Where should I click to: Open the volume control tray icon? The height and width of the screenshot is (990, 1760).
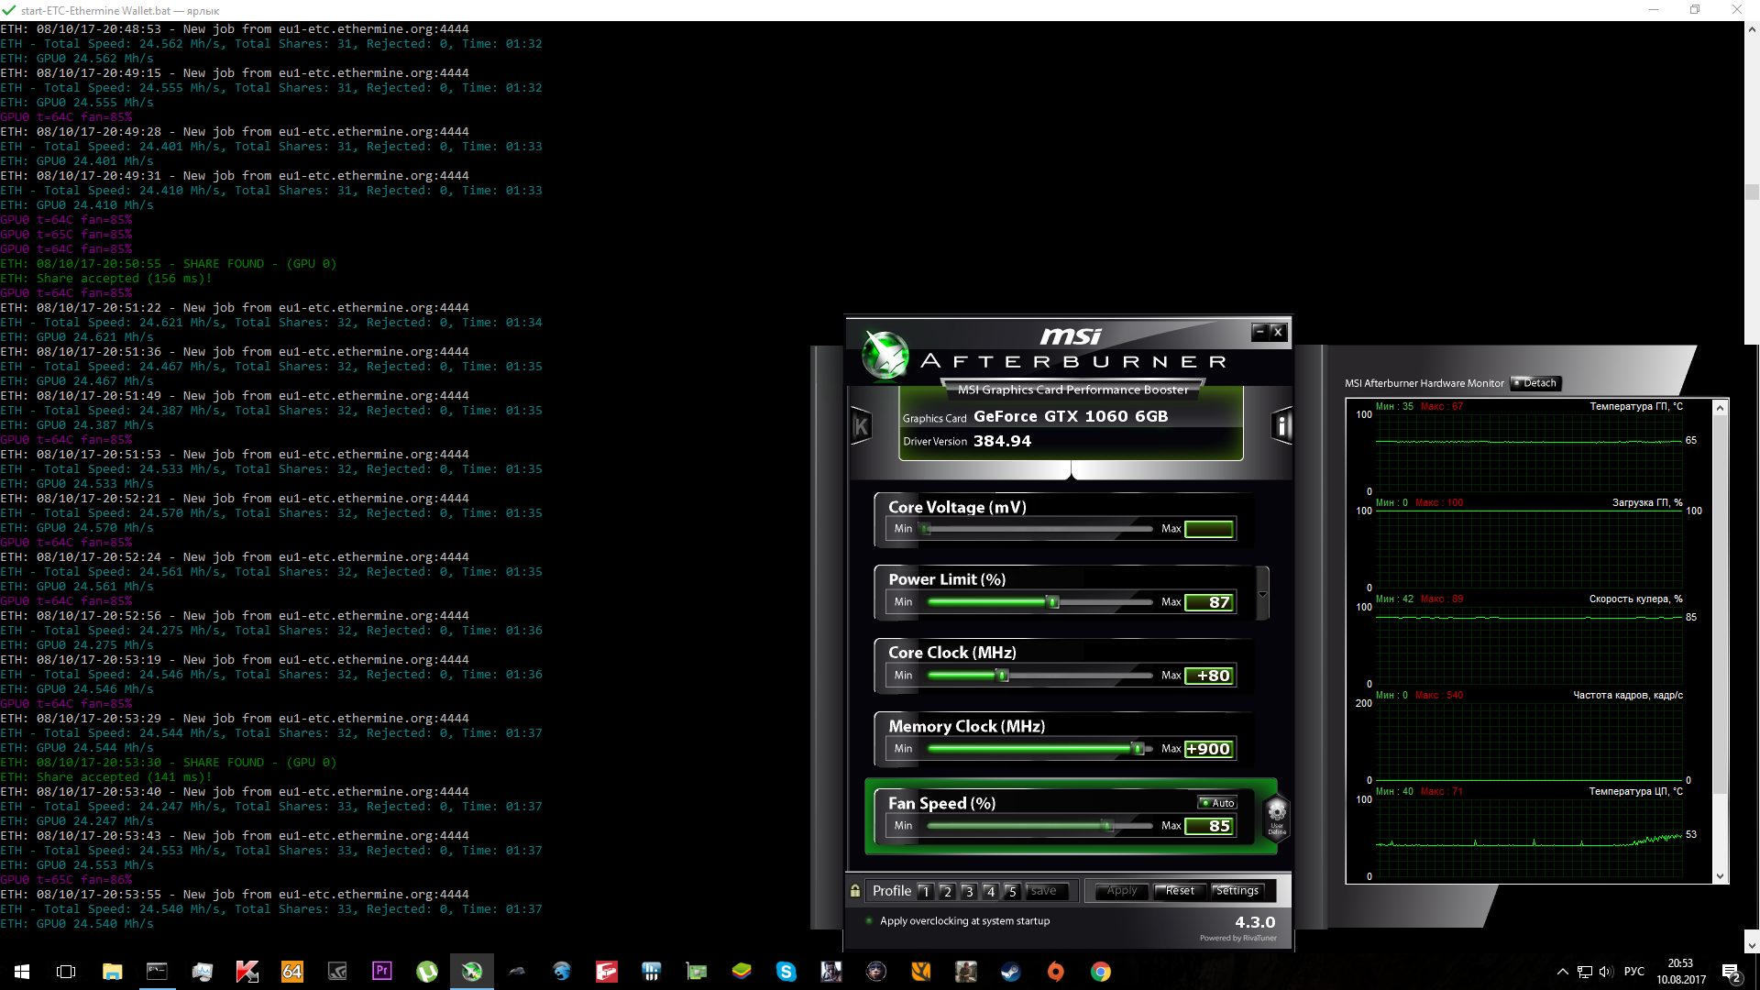pos(1605,972)
